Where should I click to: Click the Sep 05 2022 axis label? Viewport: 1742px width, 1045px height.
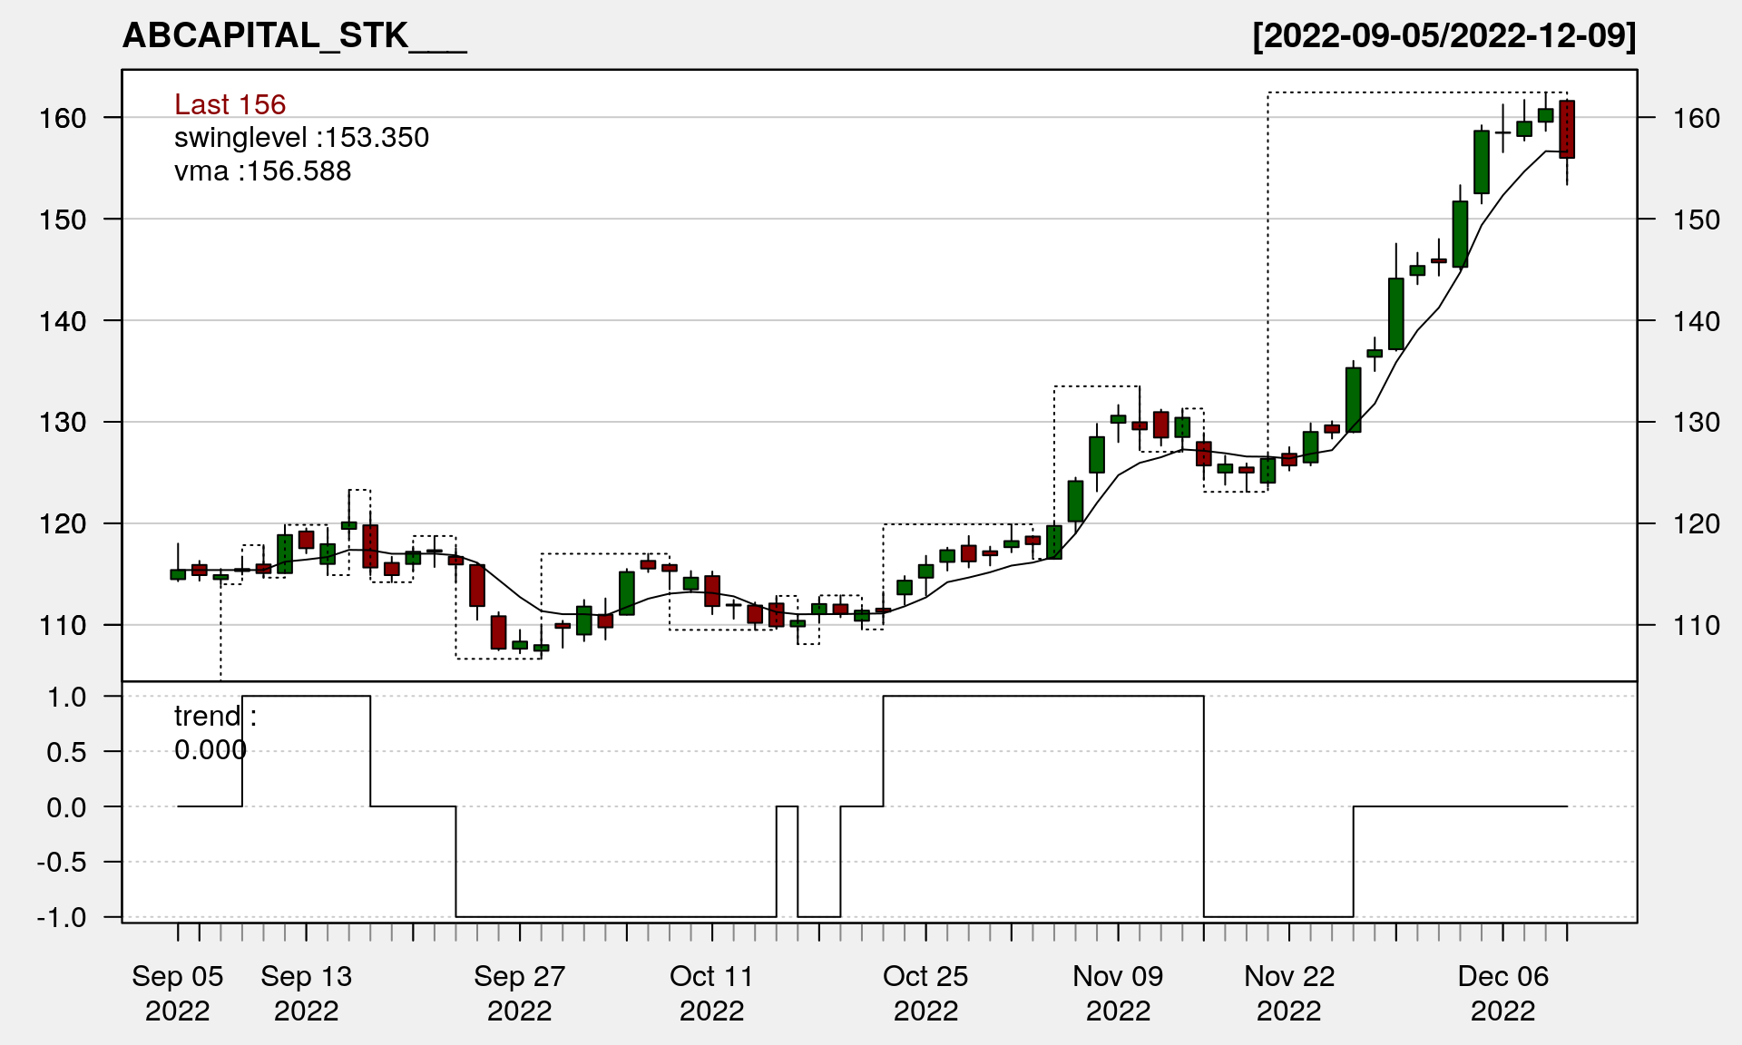(x=177, y=992)
